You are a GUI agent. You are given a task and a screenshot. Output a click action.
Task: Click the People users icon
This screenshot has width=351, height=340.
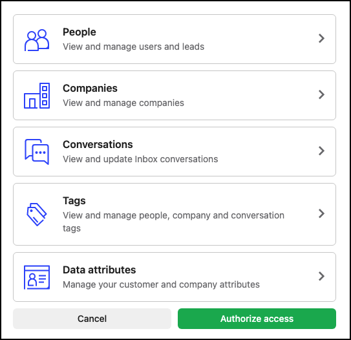click(x=37, y=40)
